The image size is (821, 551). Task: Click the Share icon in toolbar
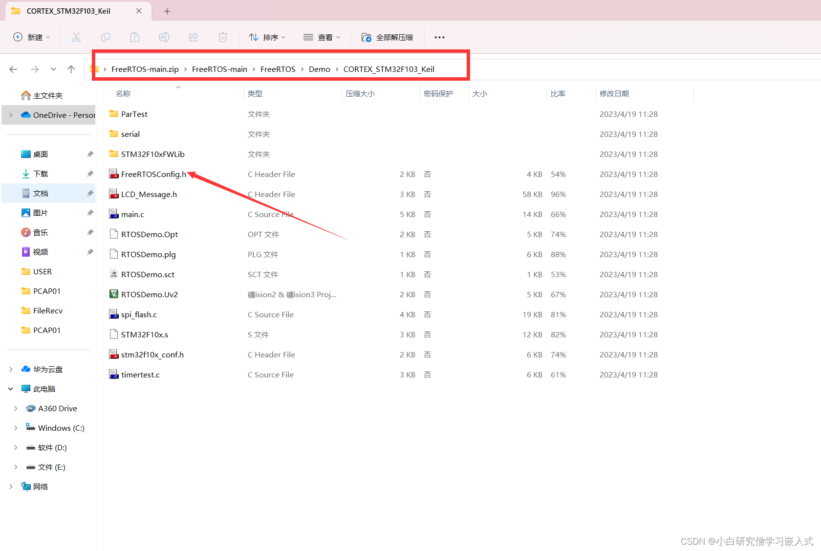(x=194, y=37)
